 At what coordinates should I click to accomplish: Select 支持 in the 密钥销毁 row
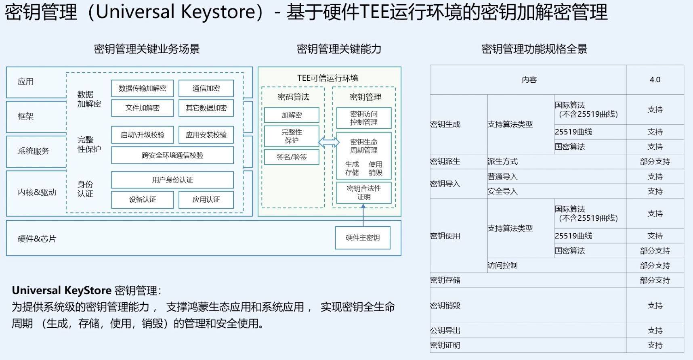point(655,306)
